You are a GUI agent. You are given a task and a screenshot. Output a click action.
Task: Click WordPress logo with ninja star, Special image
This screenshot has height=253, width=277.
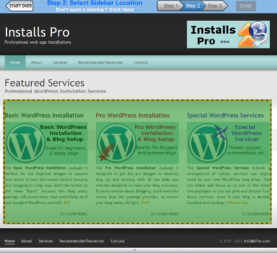point(208,143)
